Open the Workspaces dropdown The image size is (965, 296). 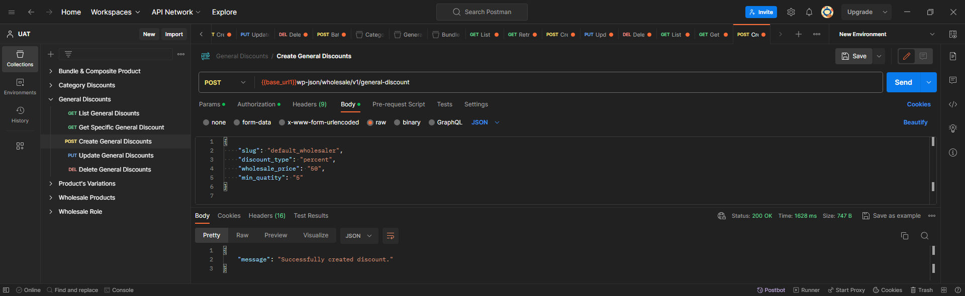coord(115,12)
